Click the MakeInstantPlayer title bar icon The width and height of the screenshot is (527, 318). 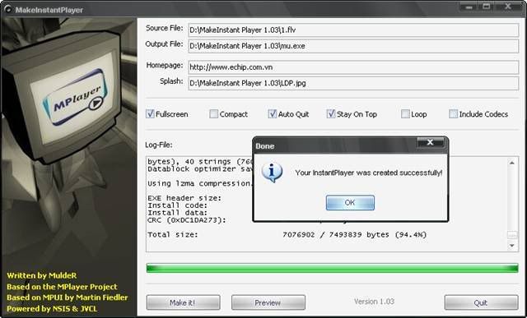coord(7,10)
